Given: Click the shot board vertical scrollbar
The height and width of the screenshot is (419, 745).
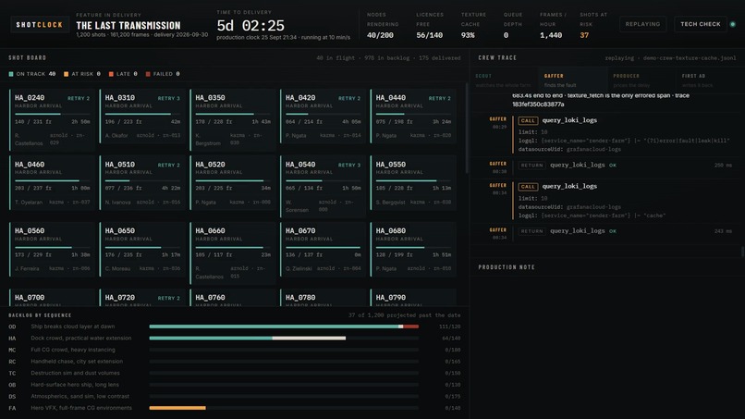Looking at the screenshot, I should point(467,129).
